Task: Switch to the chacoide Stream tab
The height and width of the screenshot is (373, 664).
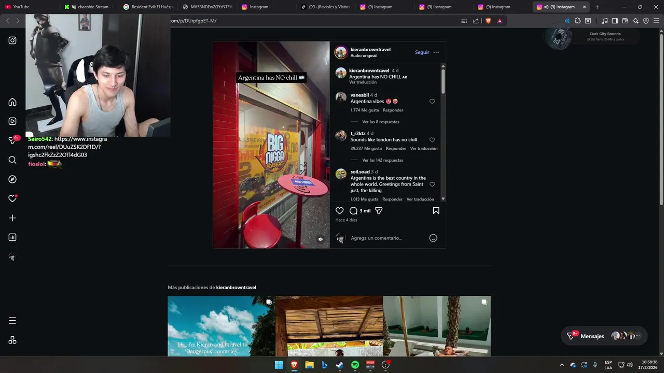Action: (89, 7)
